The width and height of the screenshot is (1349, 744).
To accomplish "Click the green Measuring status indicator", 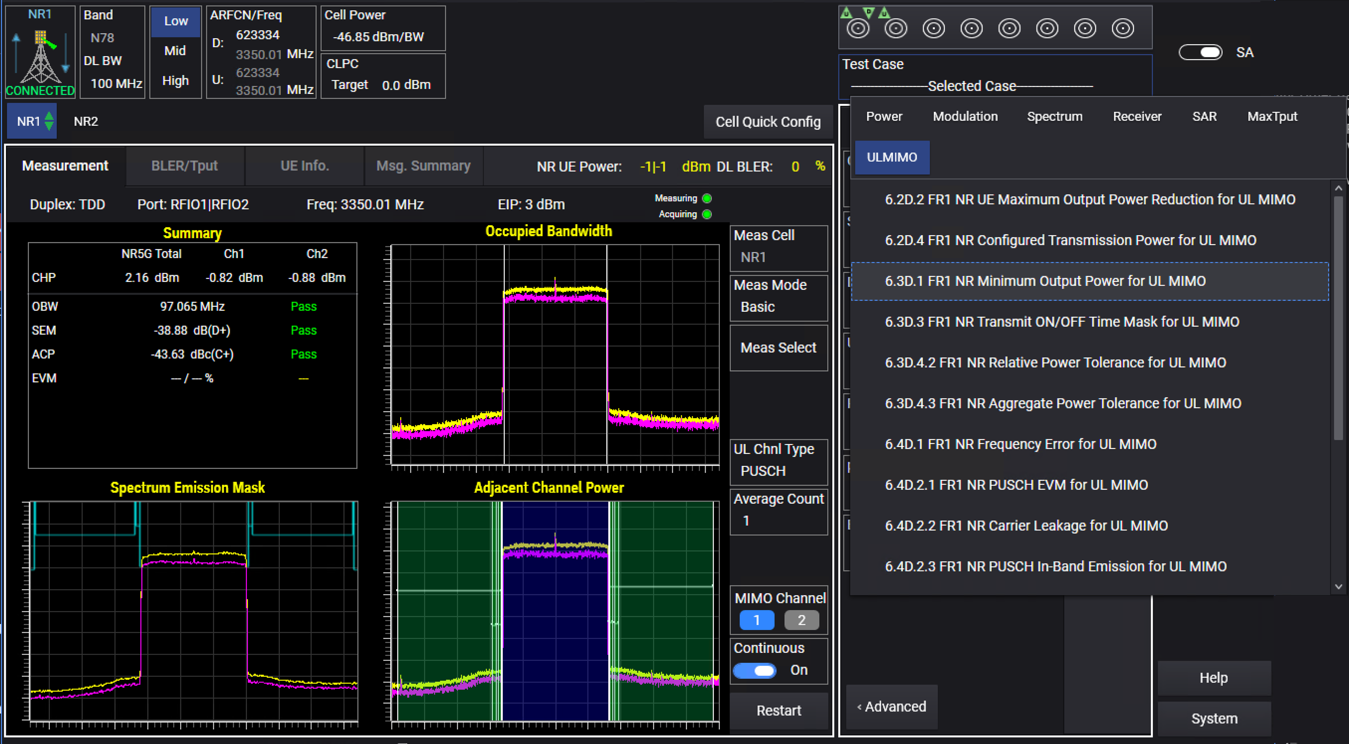I will click(707, 198).
